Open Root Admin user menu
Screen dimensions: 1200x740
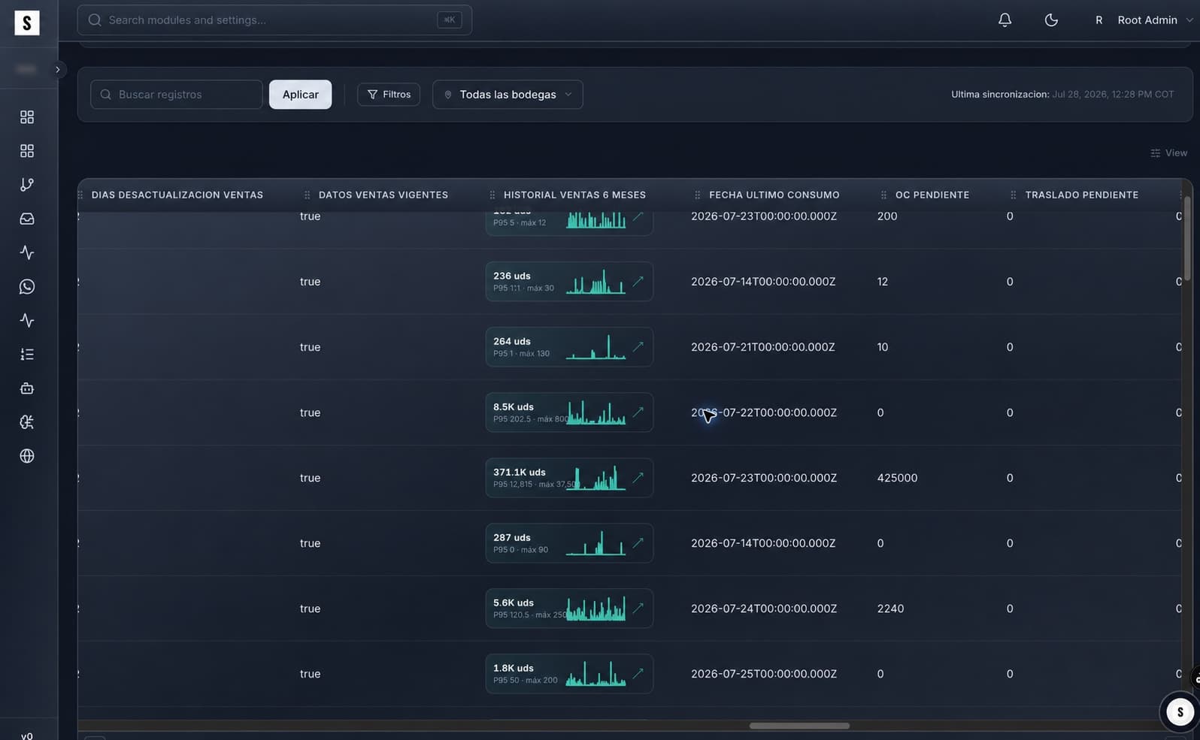1142,20
